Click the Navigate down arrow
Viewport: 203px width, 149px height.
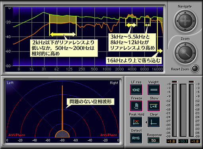tap(185, 29)
